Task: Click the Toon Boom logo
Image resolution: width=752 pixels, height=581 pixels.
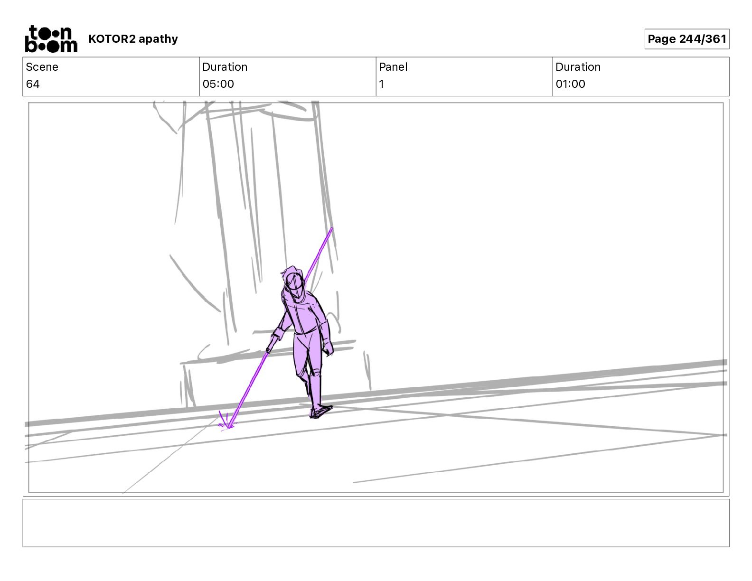Action: tap(51, 39)
